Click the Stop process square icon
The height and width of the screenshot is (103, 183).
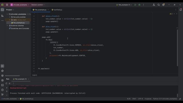(9, 83)
